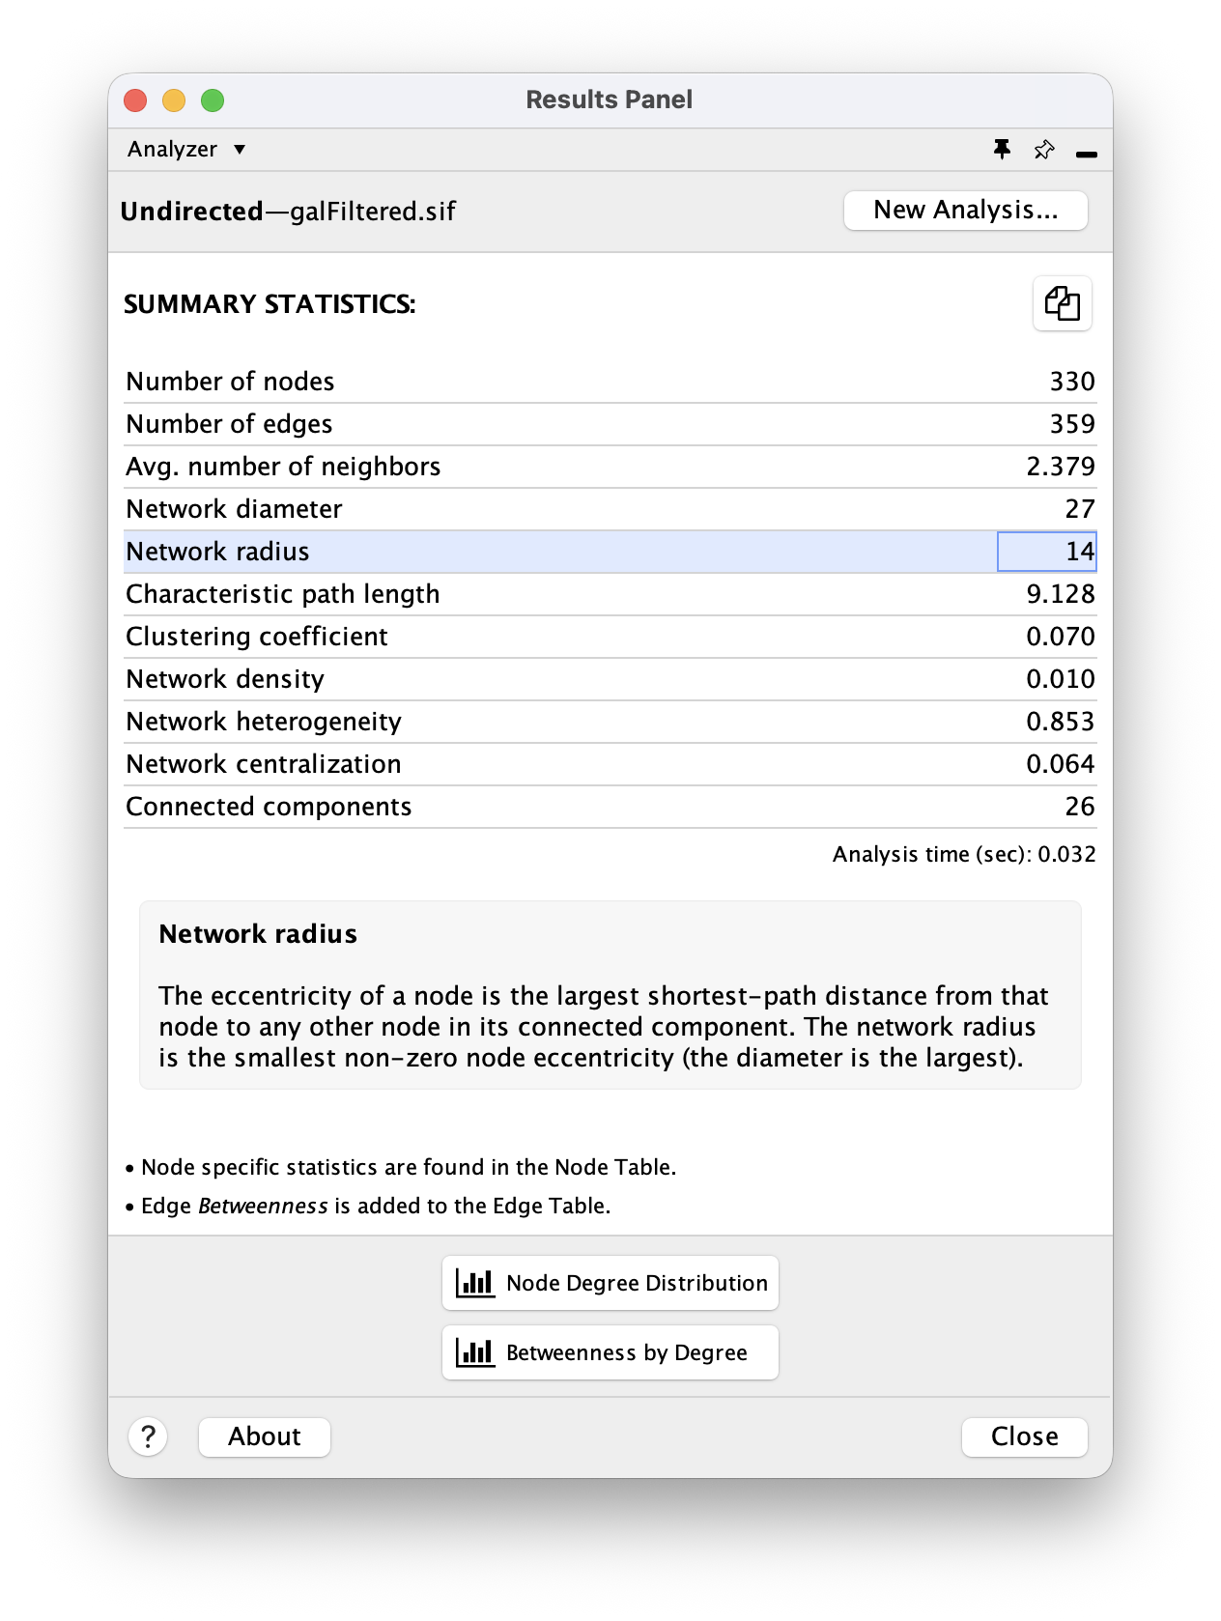Open the Analyzer panel selector
The height and width of the screenshot is (1621, 1221).
tap(186, 150)
